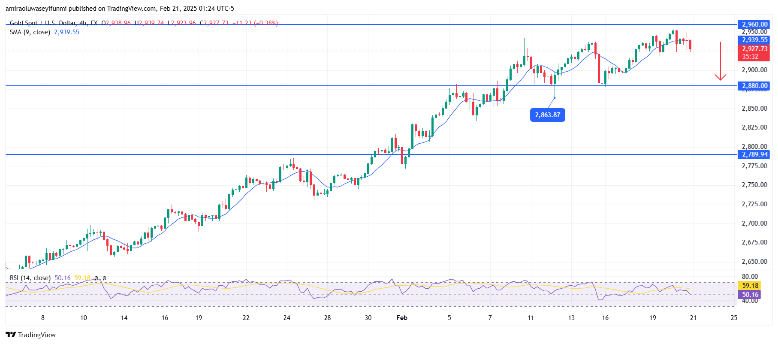Click the red current price label 2,927.73
This screenshot has width=778, height=344.
pos(754,49)
